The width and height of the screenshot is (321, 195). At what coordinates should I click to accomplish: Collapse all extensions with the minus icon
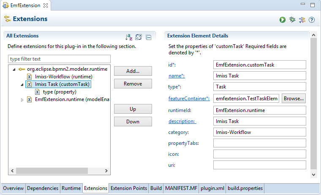(148, 37)
